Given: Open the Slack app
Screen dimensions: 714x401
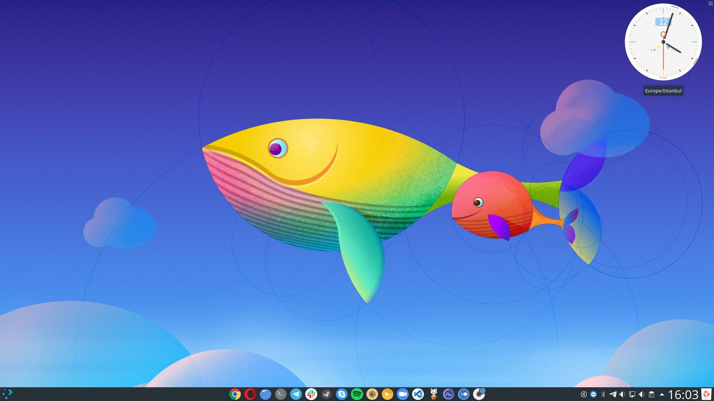Looking at the screenshot, I should click(311, 394).
